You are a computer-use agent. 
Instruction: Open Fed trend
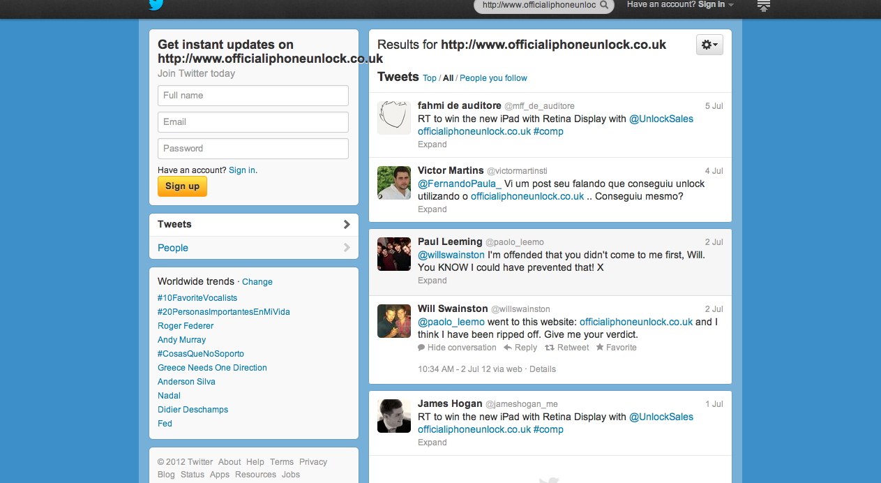point(165,424)
